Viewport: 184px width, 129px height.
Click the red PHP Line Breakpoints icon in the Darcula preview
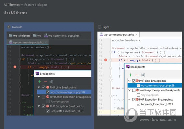click(48, 87)
